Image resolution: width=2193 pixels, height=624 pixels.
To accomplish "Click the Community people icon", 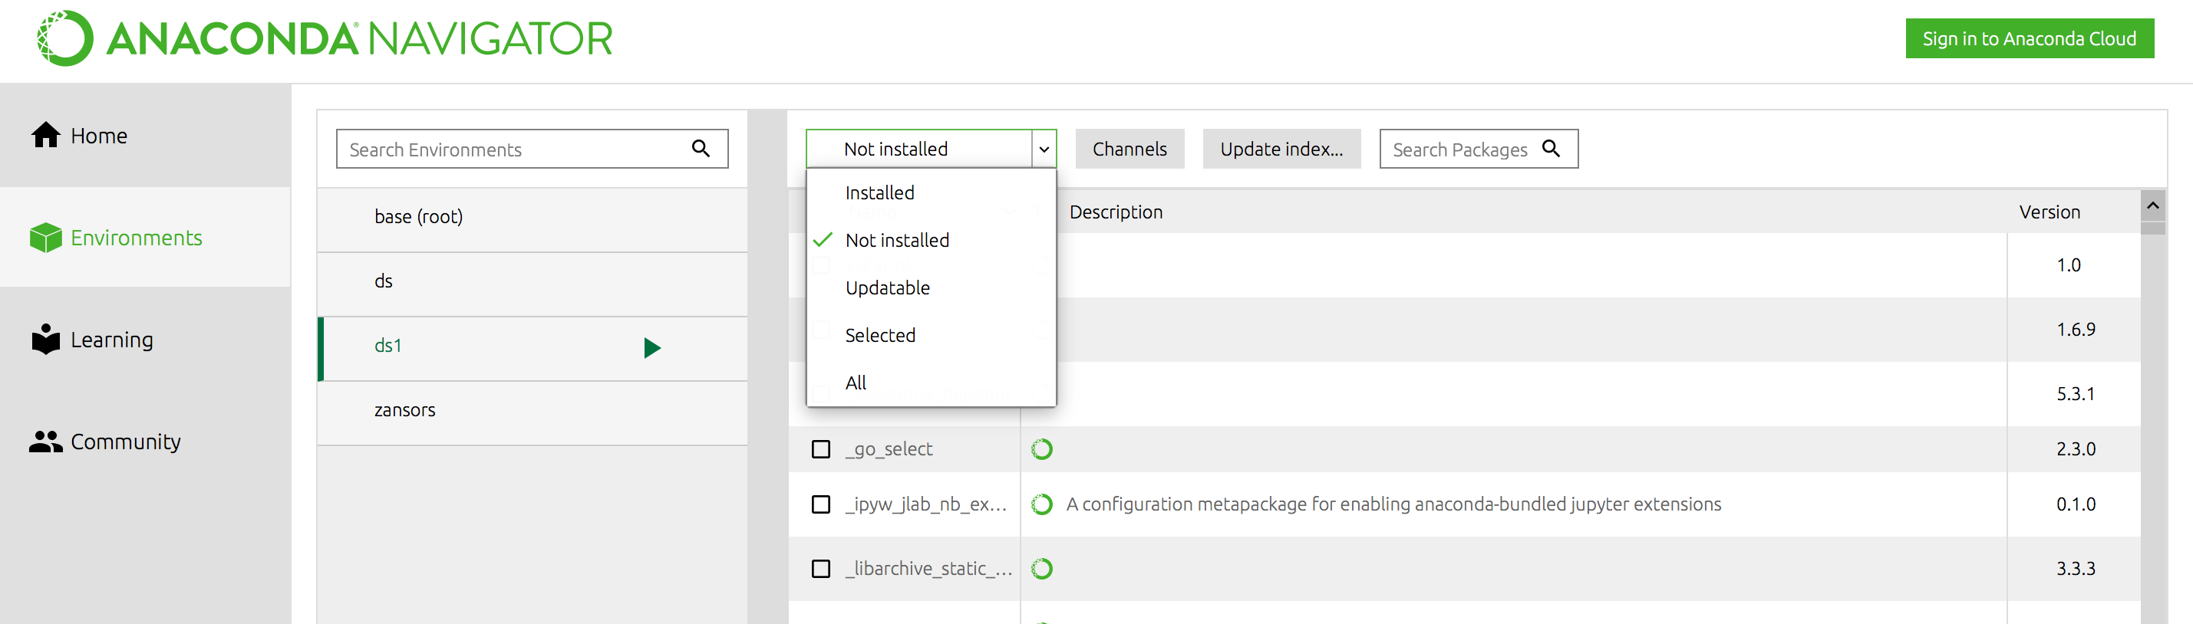I will (x=46, y=442).
